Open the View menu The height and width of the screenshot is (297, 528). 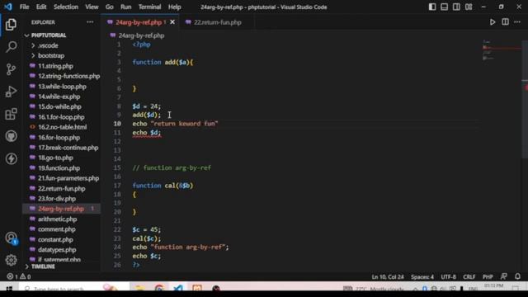coord(92,7)
